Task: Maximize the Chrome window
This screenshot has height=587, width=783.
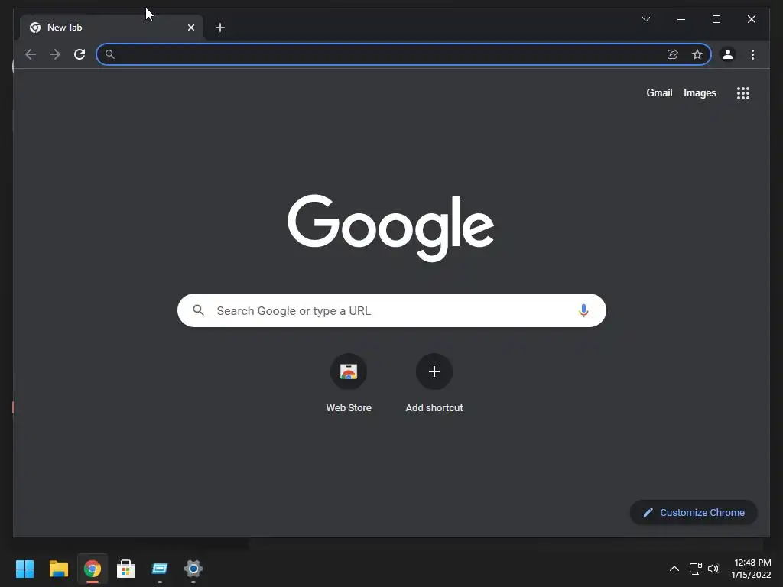Action: pyautogui.click(x=716, y=19)
